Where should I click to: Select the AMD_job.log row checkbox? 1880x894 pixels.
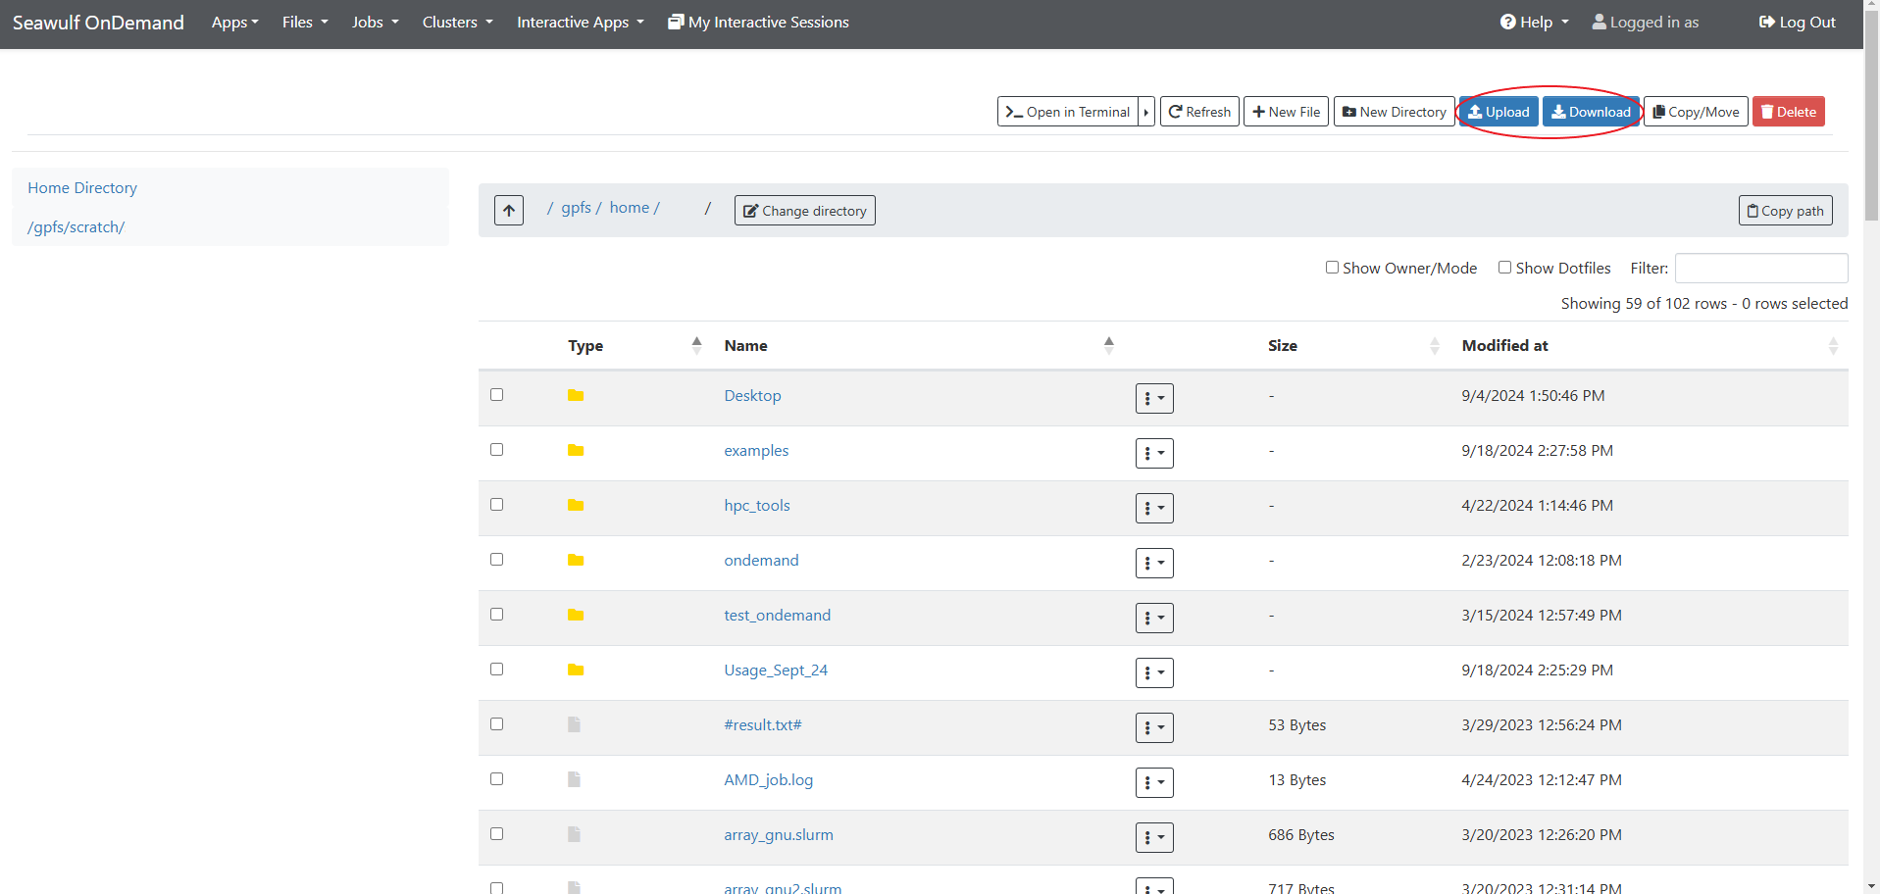click(496, 778)
